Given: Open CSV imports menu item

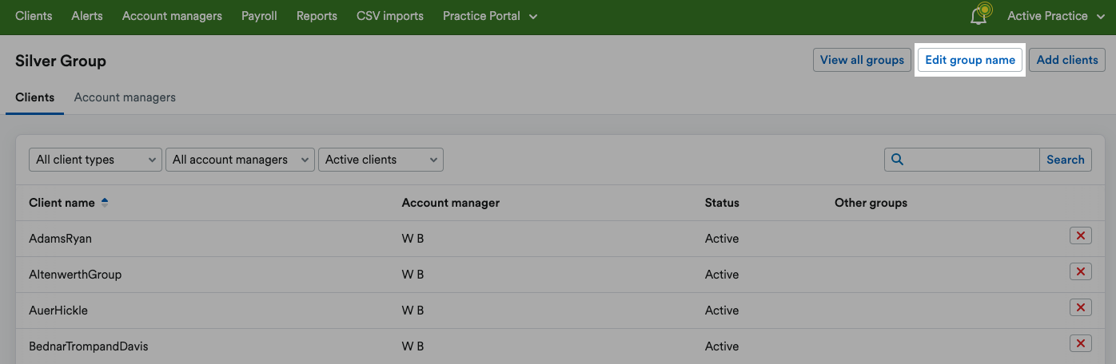Looking at the screenshot, I should pyautogui.click(x=390, y=16).
